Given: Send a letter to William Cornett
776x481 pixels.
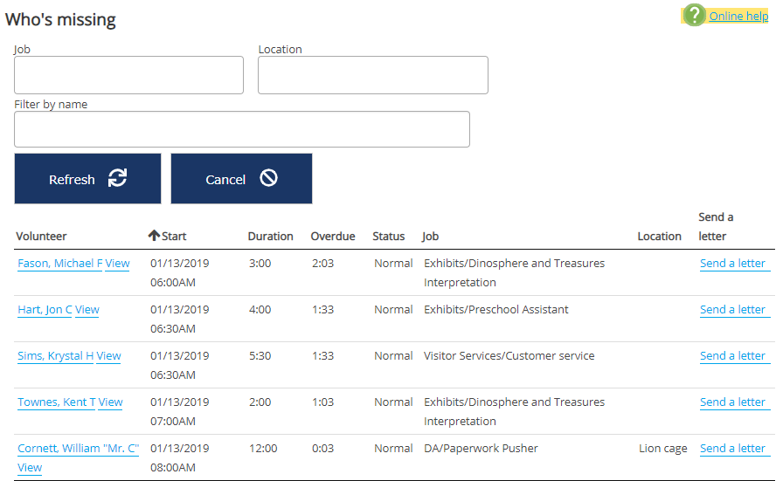Looking at the screenshot, I should pos(732,449).
